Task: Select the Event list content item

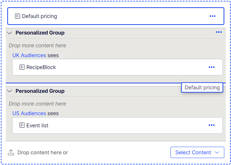Action: [x=118, y=125]
